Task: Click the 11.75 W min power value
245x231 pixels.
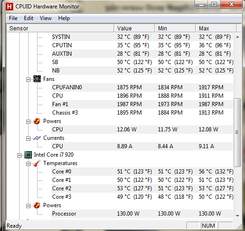Action: click(x=168, y=130)
